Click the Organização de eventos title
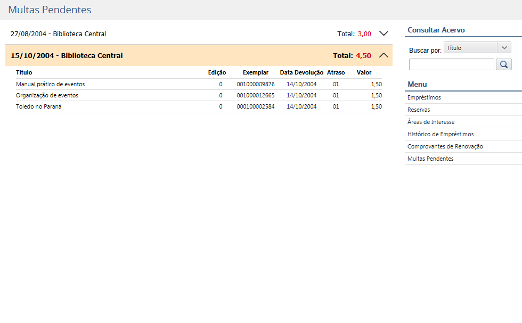Screen dimensions: 522x323 tap(47, 95)
